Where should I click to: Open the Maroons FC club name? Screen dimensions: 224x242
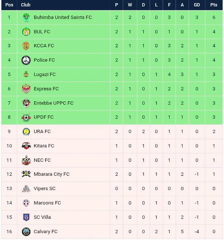pos(47,203)
